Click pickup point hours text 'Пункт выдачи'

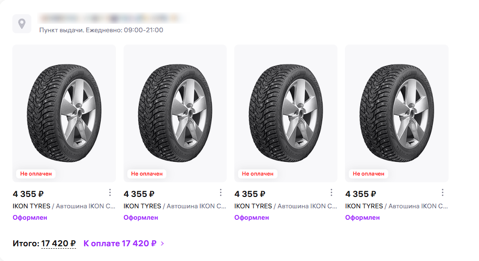(101, 30)
